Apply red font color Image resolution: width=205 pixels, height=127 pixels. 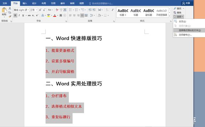click(x=55, y=15)
